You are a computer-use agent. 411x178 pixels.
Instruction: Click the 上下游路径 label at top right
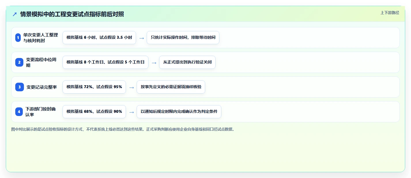tap(390, 13)
